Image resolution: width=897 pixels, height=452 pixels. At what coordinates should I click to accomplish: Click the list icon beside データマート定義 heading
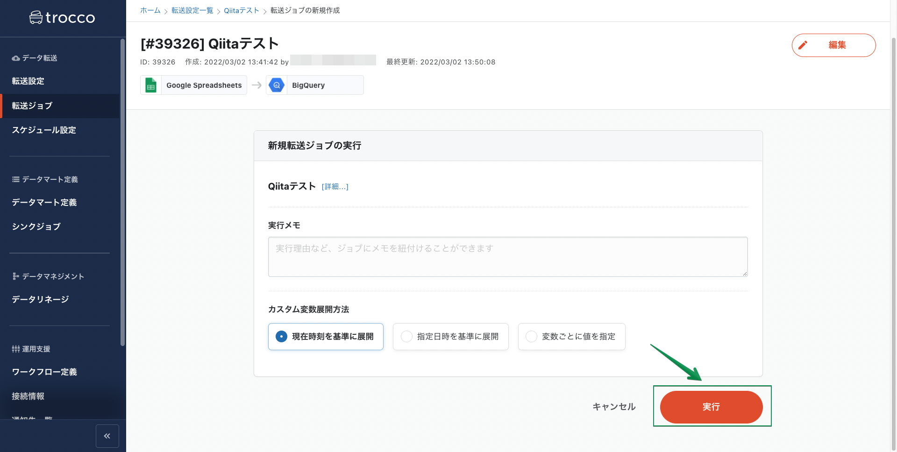(16, 179)
